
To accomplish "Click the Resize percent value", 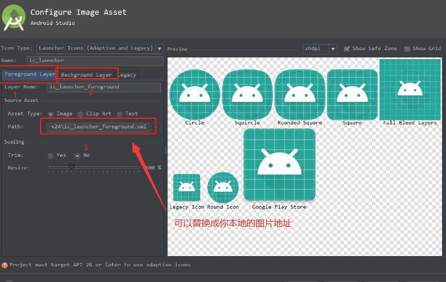I will point(153,168).
